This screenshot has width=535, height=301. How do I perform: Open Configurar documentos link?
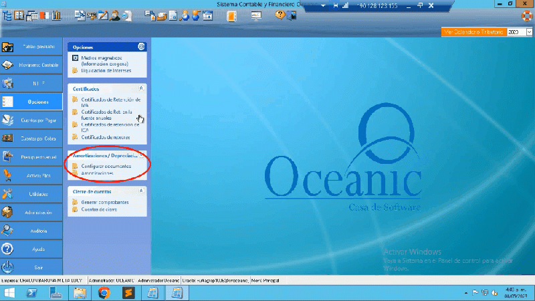tap(106, 166)
